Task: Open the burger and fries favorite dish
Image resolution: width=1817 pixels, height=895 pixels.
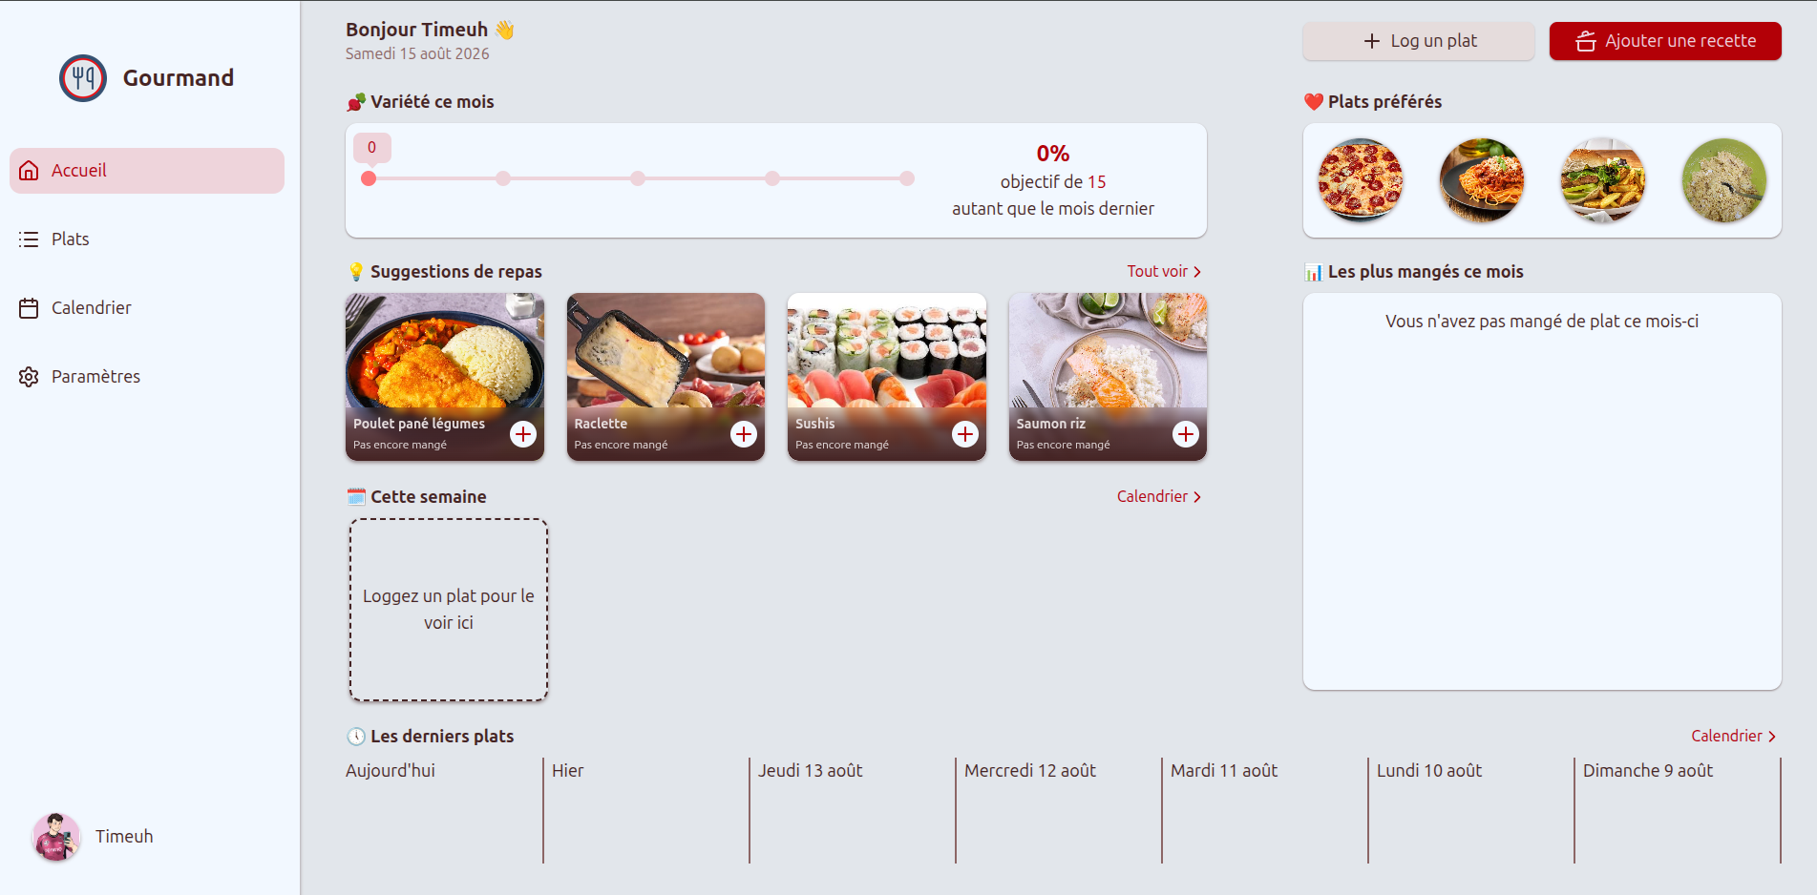Action: click(1603, 180)
